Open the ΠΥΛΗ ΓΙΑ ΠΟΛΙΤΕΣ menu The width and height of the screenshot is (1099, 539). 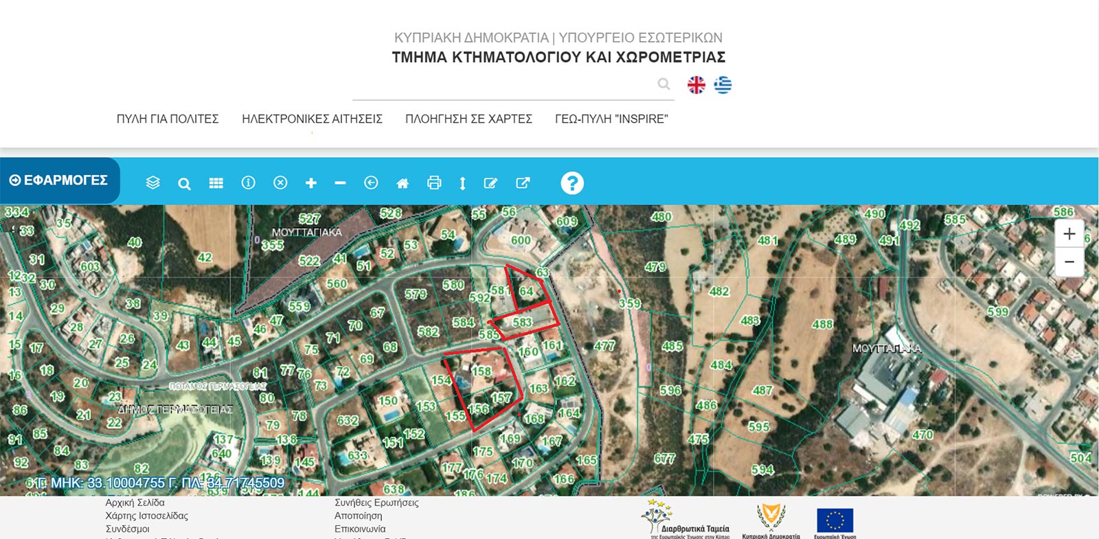pos(168,119)
